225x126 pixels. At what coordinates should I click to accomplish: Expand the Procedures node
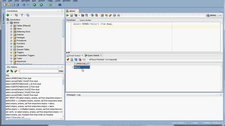11,41
